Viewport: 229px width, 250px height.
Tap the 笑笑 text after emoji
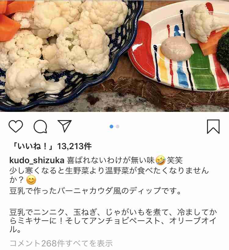(x=175, y=160)
